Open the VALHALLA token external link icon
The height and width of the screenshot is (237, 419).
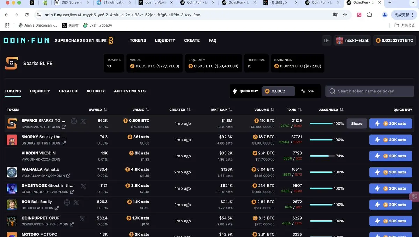click(x=68, y=176)
